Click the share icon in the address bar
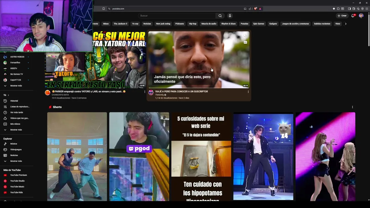The image size is (370, 208). [250, 9]
